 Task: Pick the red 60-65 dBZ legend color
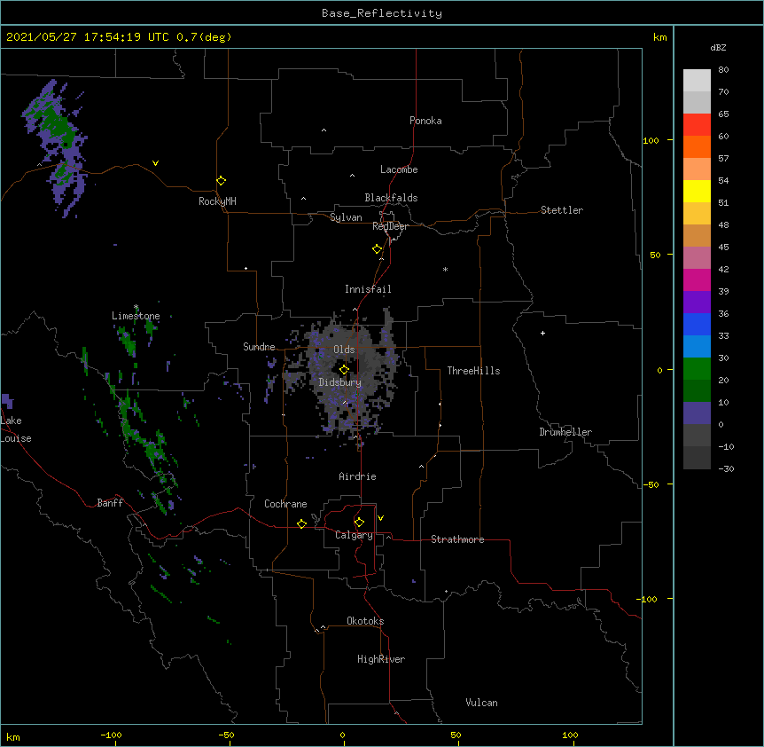pyautogui.click(x=697, y=125)
